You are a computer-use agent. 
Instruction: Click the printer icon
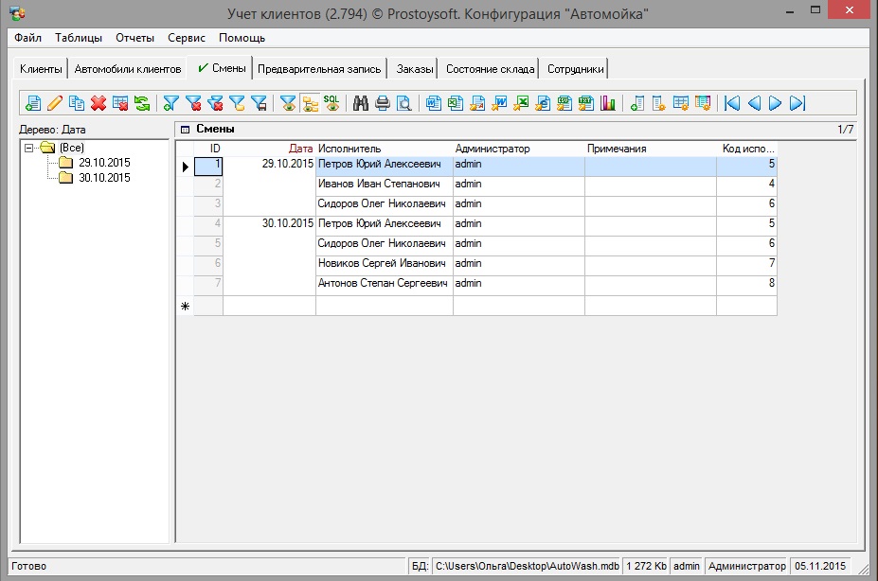(x=383, y=103)
